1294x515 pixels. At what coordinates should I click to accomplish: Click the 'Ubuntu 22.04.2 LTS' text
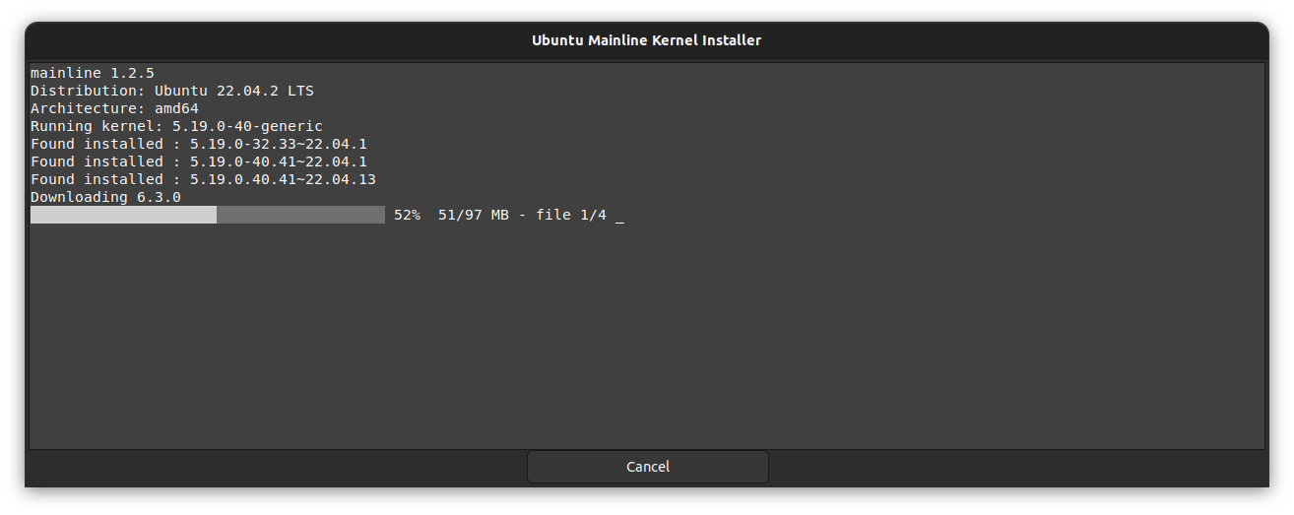(x=233, y=91)
